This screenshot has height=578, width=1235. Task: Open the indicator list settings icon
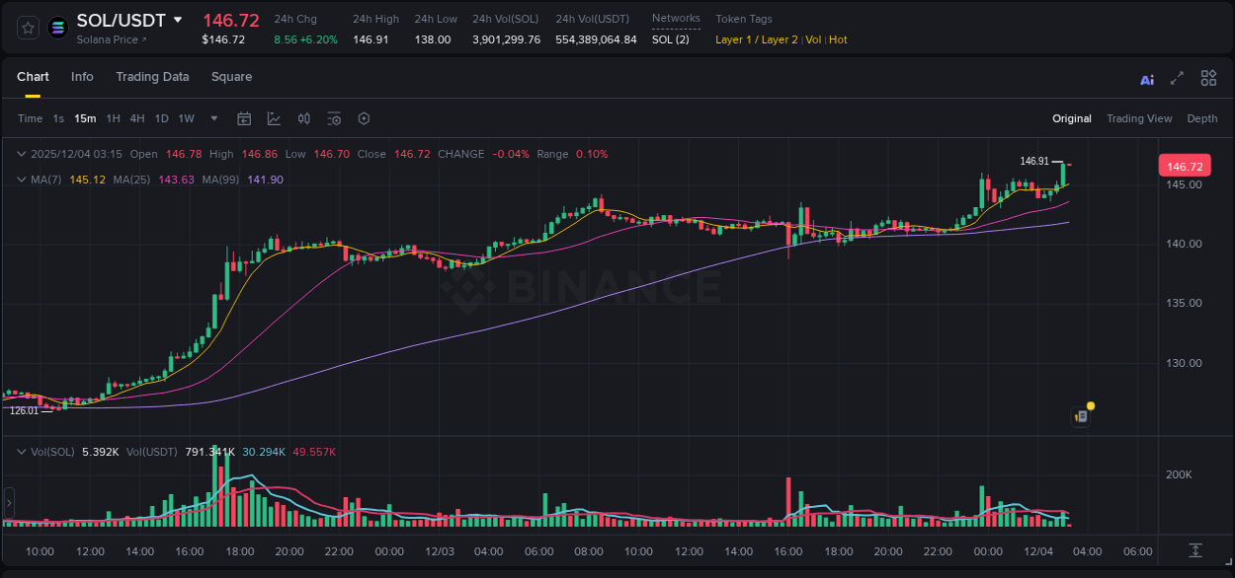tap(334, 118)
